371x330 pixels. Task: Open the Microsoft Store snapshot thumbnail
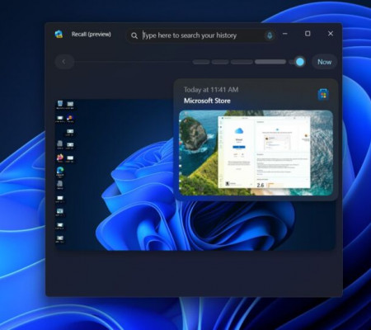[256, 153]
